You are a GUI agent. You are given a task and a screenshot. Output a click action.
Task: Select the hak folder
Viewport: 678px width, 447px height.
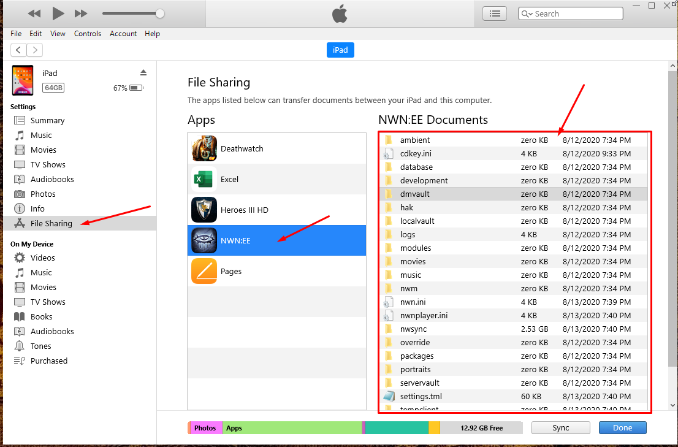[x=514, y=207]
